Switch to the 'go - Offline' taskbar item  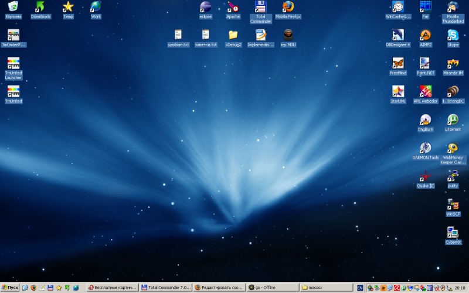[272, 288]
